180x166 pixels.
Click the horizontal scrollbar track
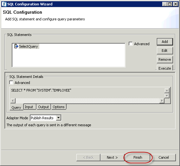point(87,101)
